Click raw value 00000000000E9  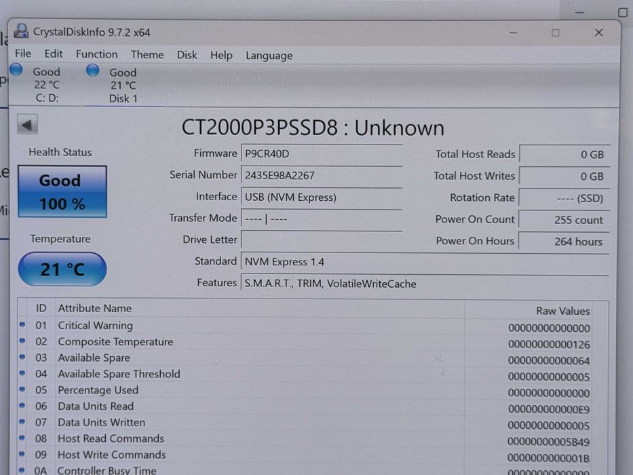[549, 408]
